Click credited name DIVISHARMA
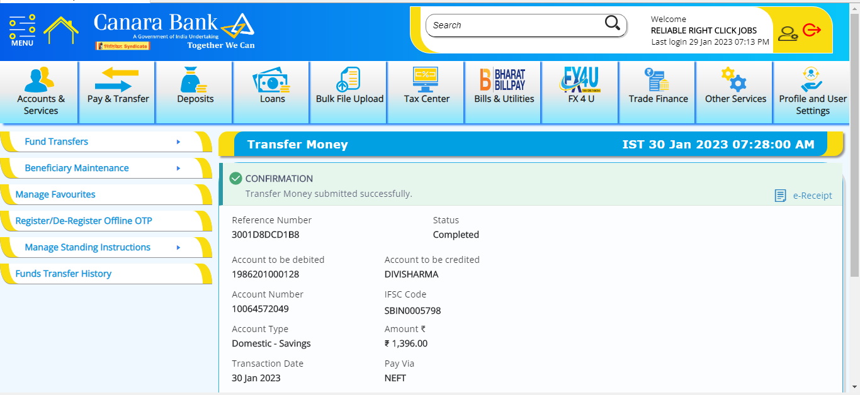Viewport: 860px width, 395px height. click(411, 274)
